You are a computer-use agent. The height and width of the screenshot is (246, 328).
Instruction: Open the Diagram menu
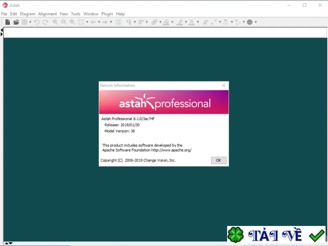[27, 14]
